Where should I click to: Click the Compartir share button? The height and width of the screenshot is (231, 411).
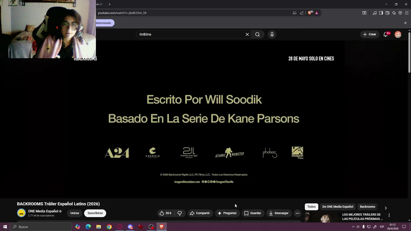(x=200, y=213)
